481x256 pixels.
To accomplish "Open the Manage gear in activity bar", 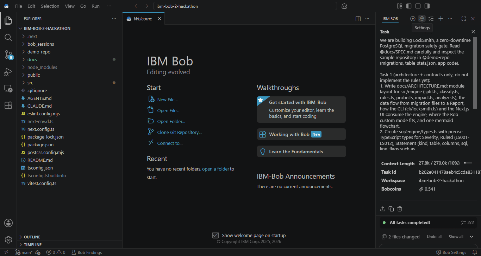I will pos(8,240).
